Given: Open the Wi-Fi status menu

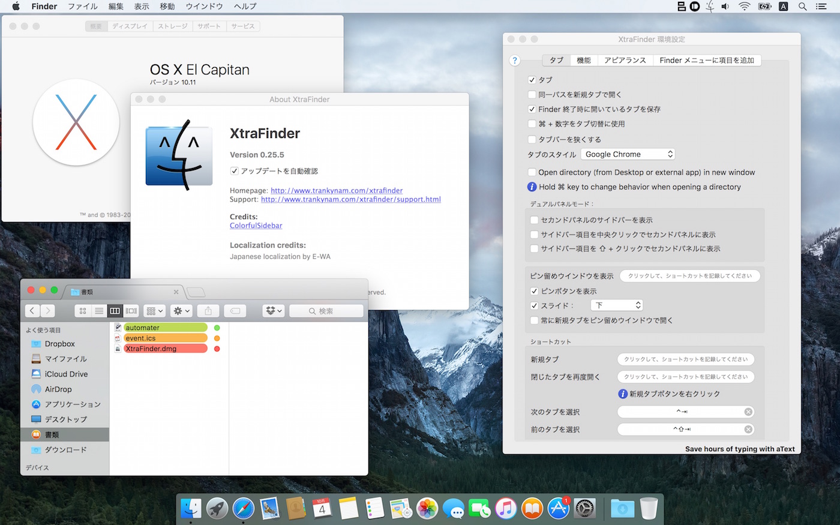Looking at the screenshot, I should (x=744, y=7).
